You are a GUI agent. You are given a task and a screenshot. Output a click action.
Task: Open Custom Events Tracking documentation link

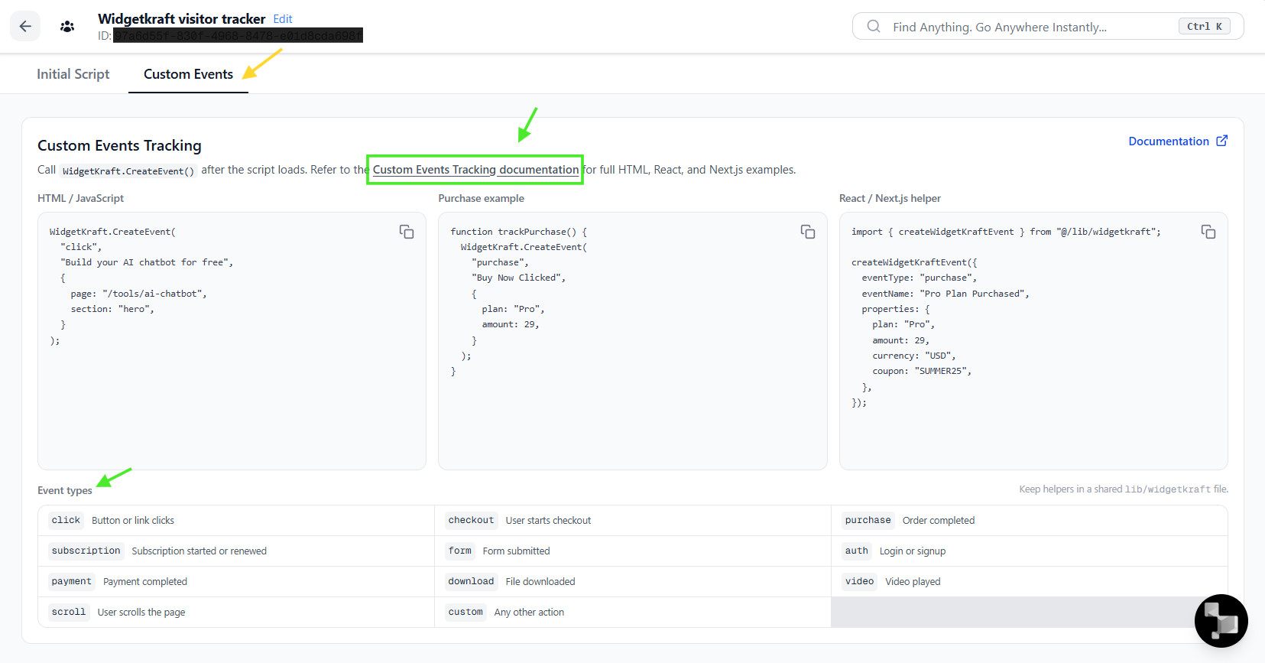coord(475,170)
